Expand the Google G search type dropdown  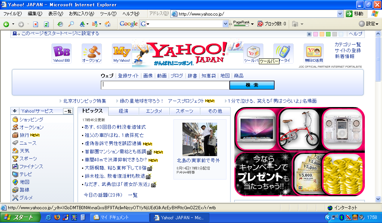148,24
